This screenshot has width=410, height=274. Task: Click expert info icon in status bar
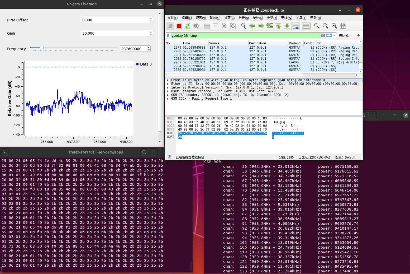(169, 157)
